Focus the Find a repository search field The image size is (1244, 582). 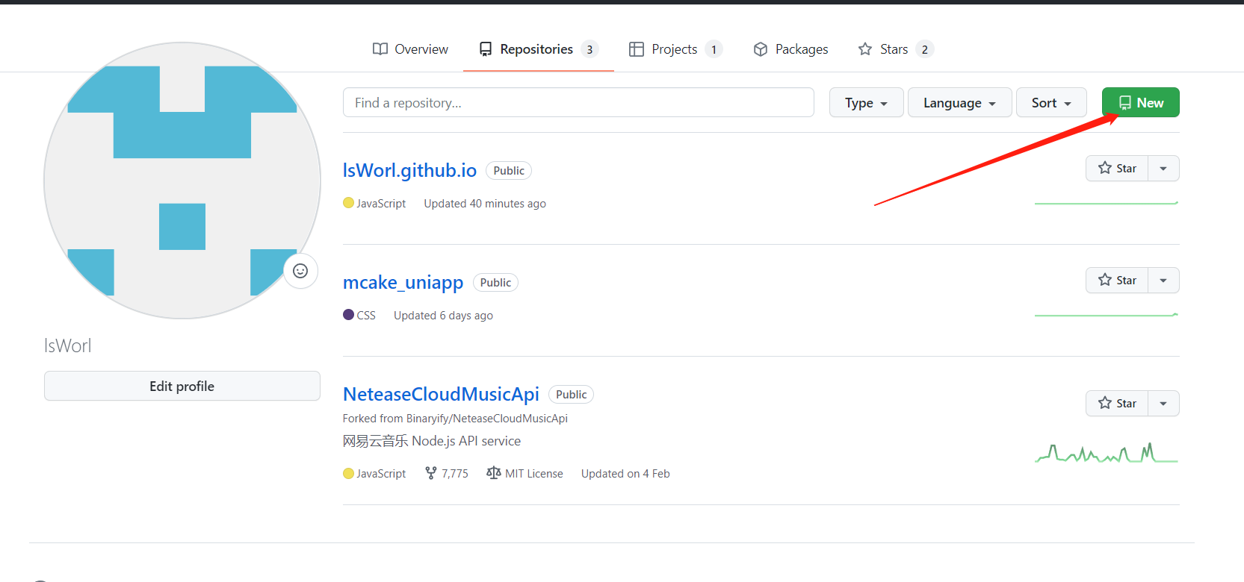pyautogui.click(x=578, y=102)
